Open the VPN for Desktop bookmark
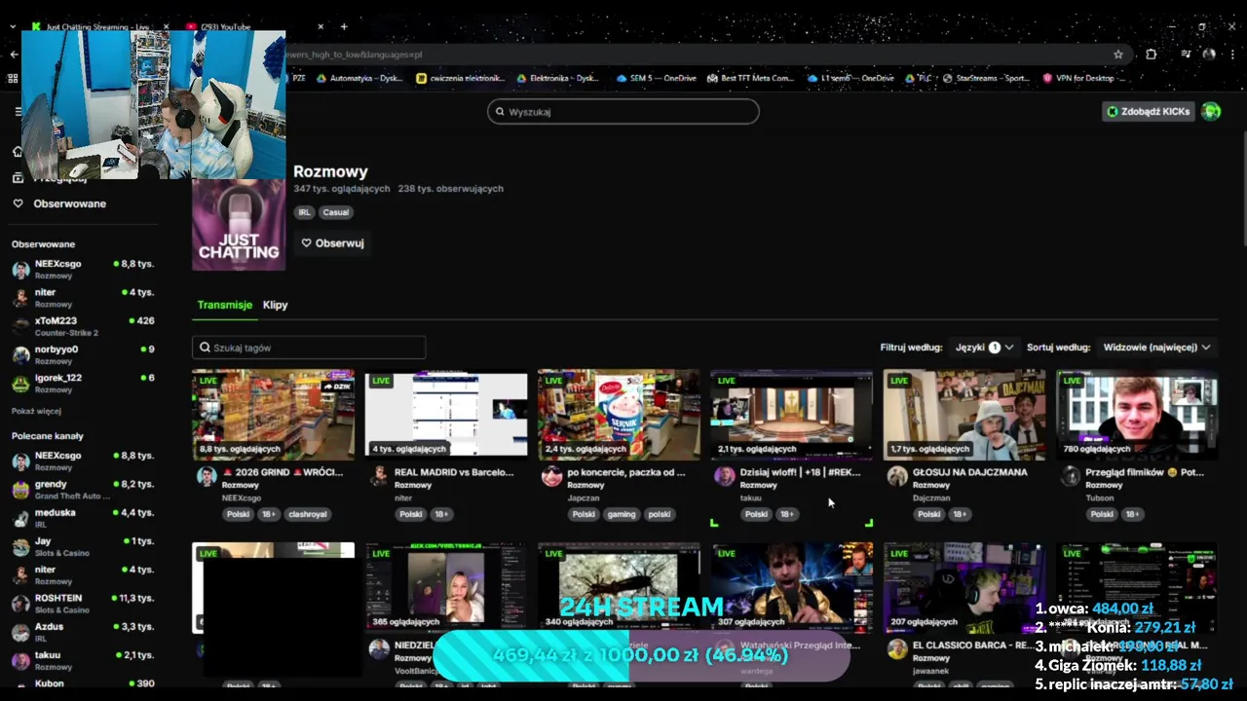This screenshot has width=1247, height=701. pos(1083,78)
